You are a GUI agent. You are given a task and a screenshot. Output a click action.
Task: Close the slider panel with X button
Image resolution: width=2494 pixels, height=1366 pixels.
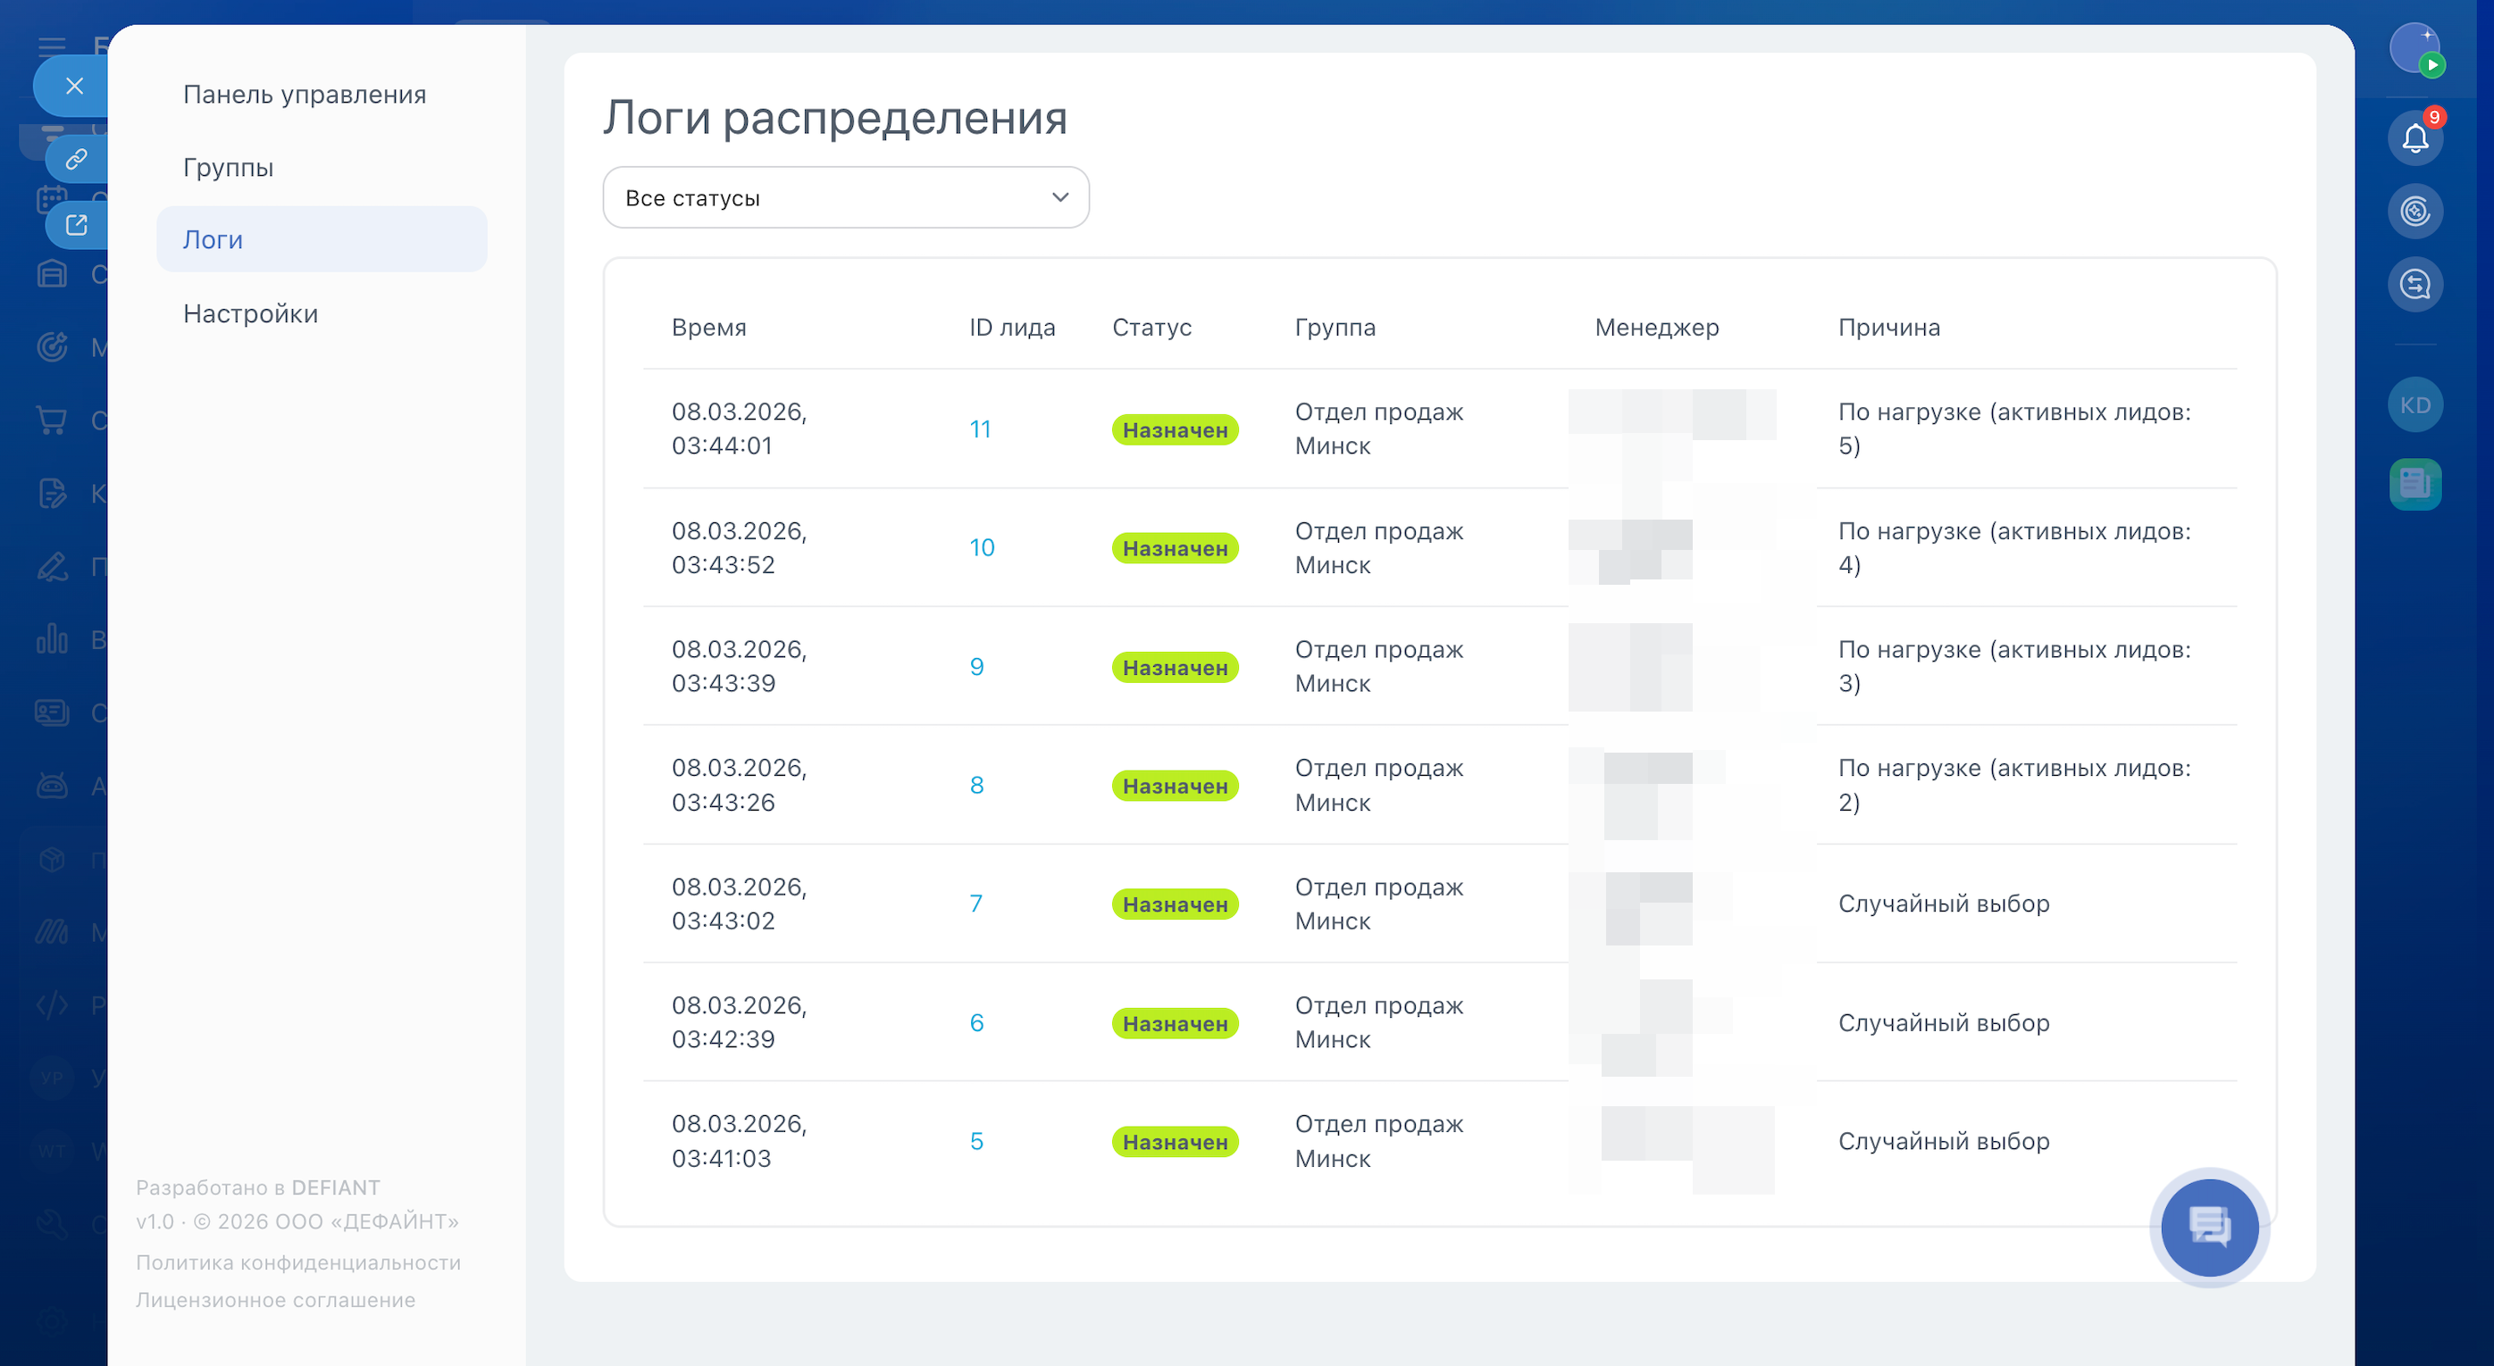(x=74, y=86)
